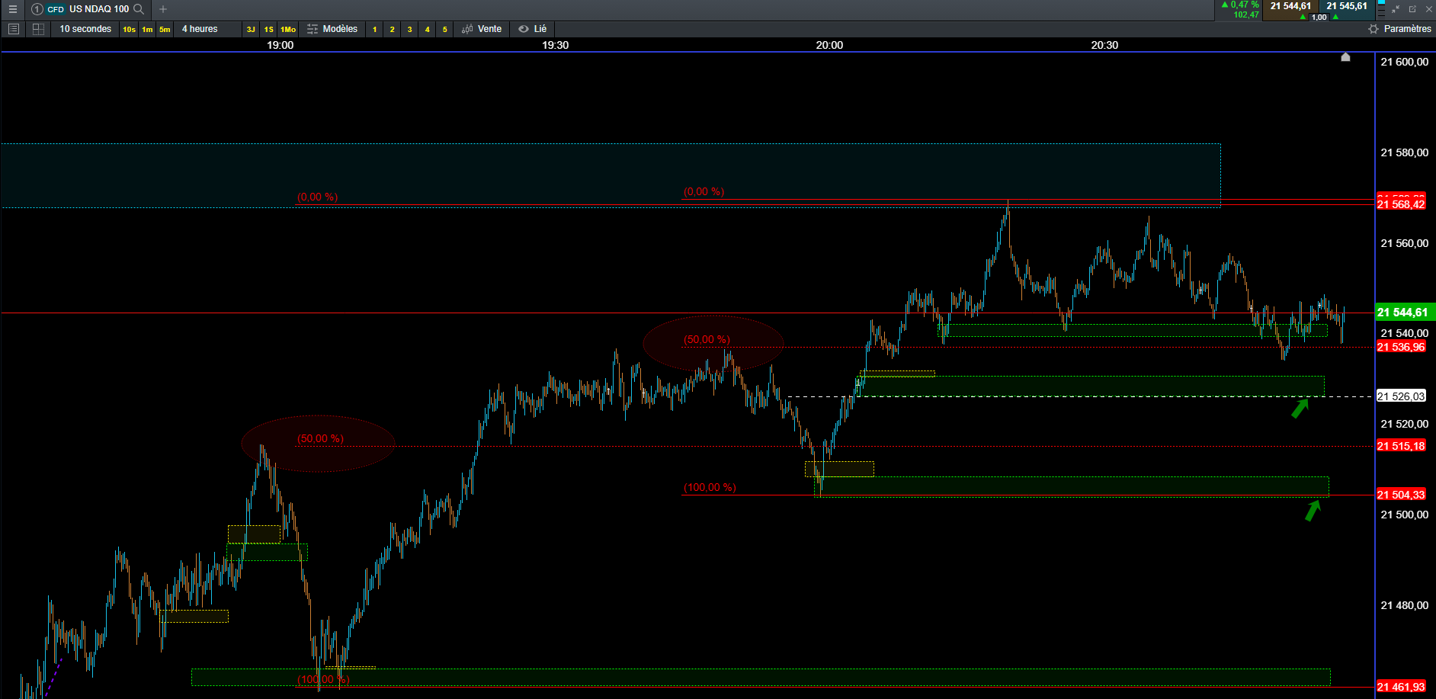This screenshot has width=1436, height=699.
Task: Toggle the Lié eye link option
Action: pos(533,29)
